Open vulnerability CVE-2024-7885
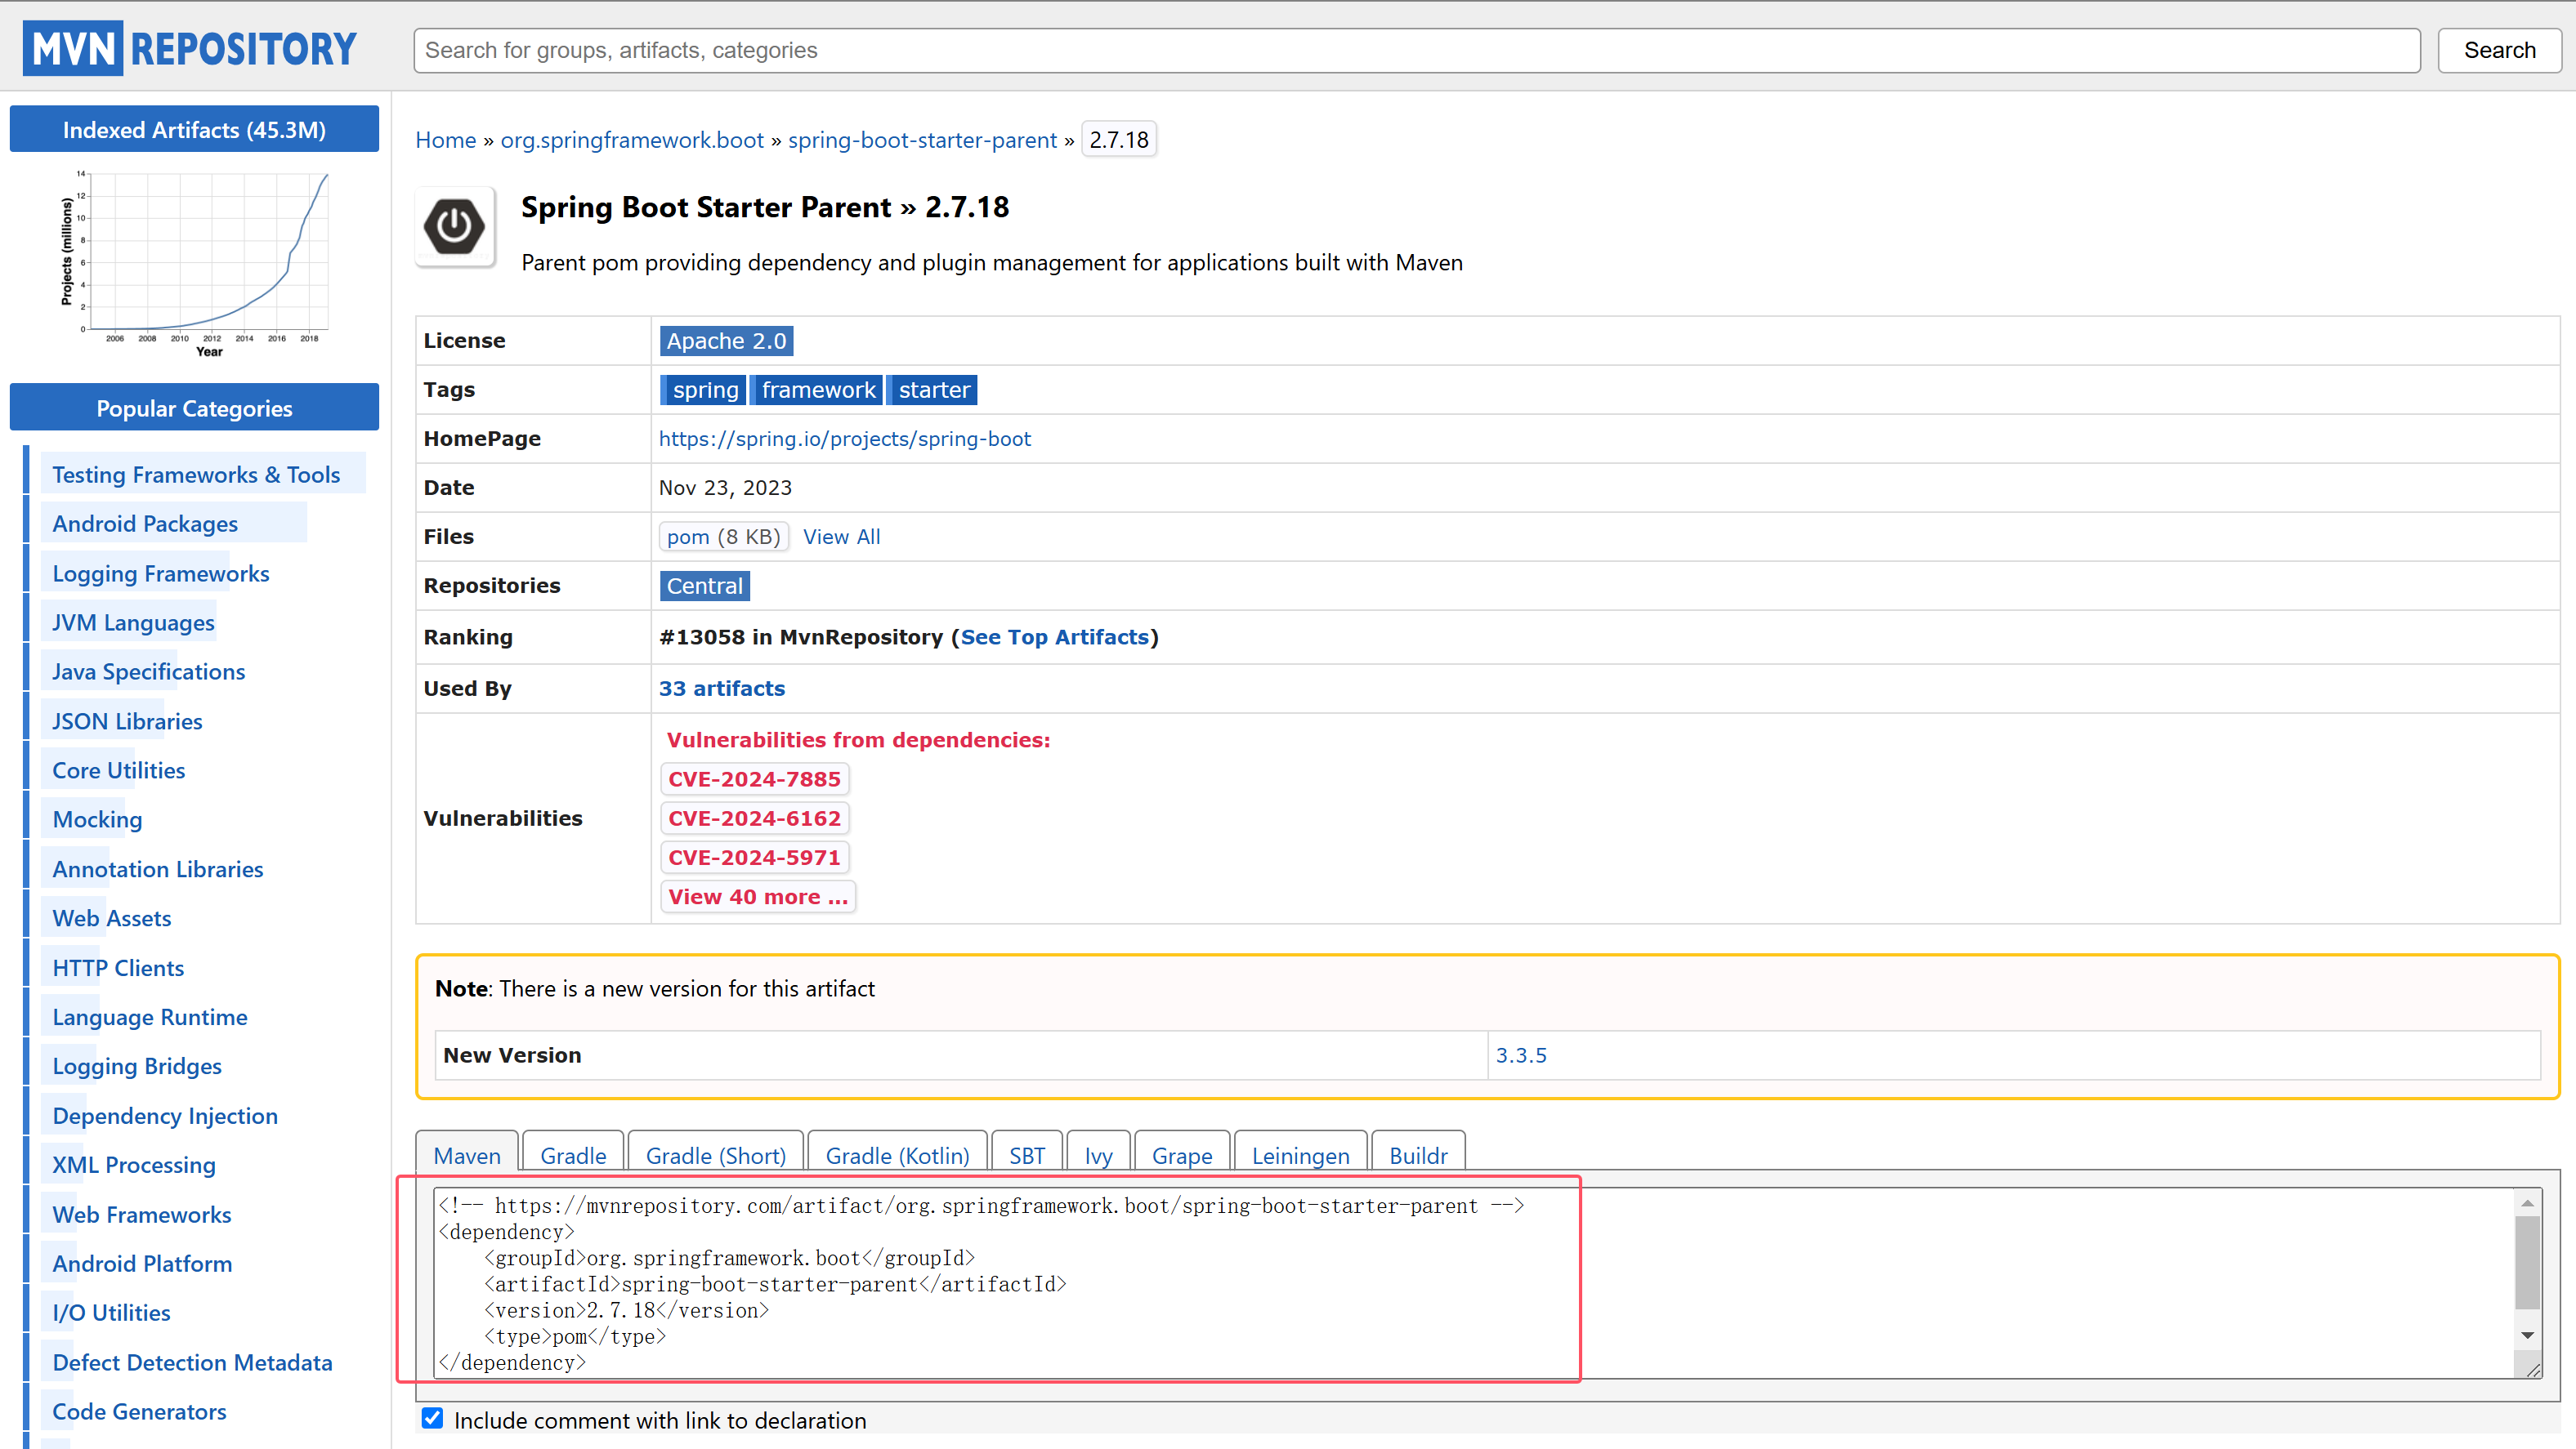2576x1449 pixels. pos(754,778)
